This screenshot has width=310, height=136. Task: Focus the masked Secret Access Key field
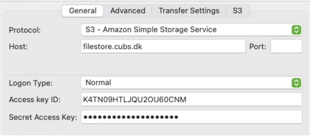click(191, 117)
